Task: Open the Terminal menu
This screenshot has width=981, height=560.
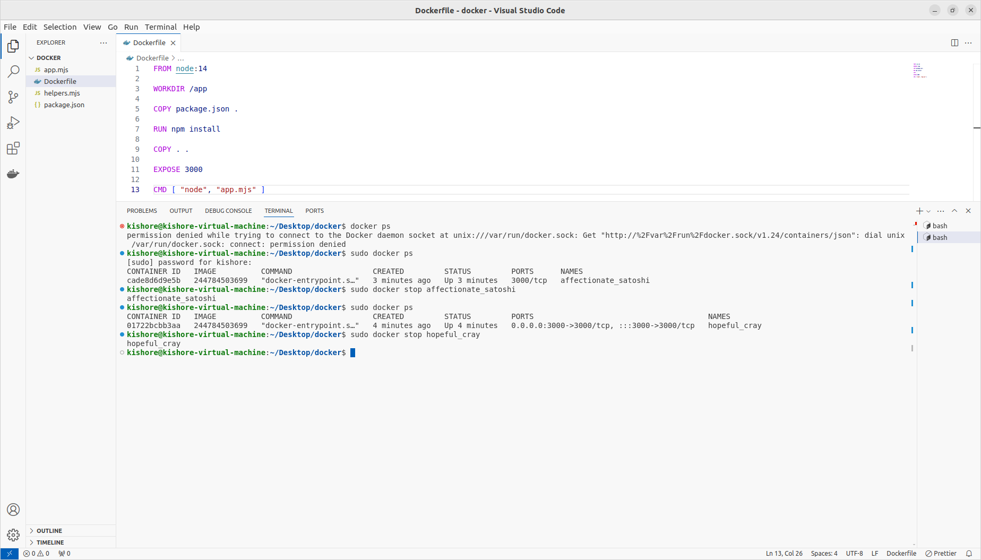Action: click(x=160, y=27)
